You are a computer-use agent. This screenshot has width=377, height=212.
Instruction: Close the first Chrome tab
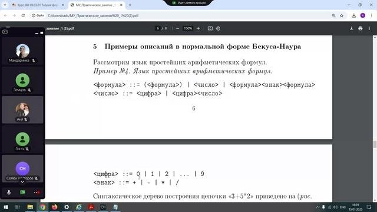pyautogui.click(x=63, y=5)
